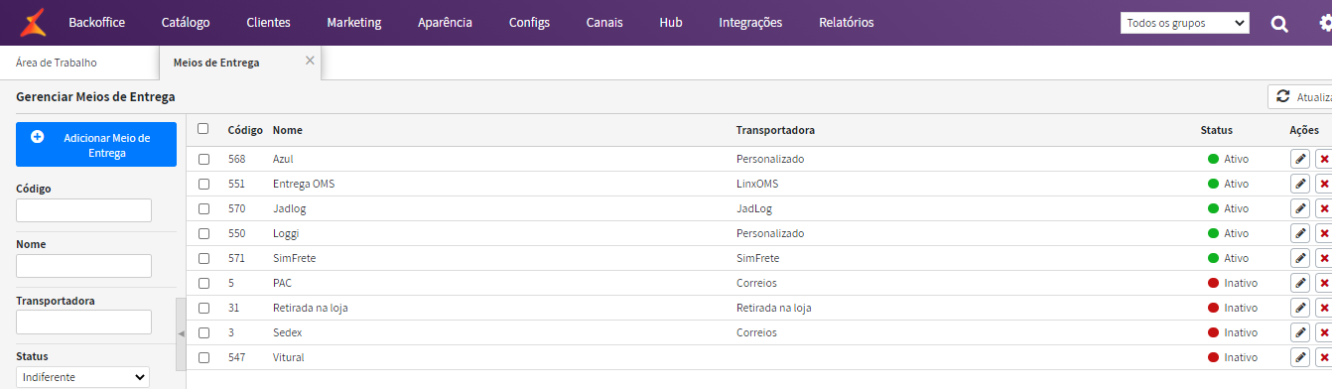The width and height of the screenshot is (1332, 389).
Task: Open the Catálogo menu
Action: coord(186,22)
